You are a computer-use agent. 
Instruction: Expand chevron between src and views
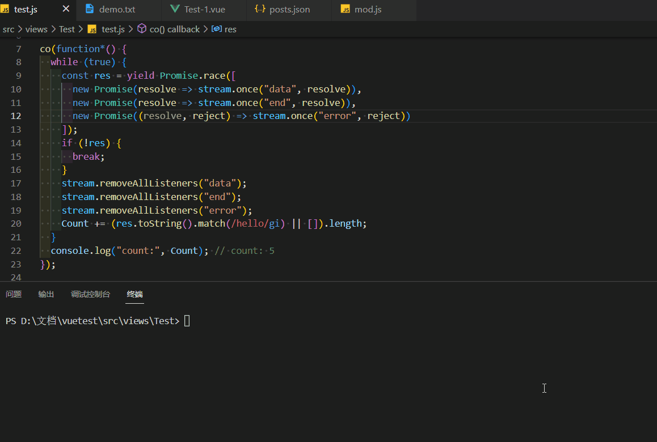click(x=20, y=29)
